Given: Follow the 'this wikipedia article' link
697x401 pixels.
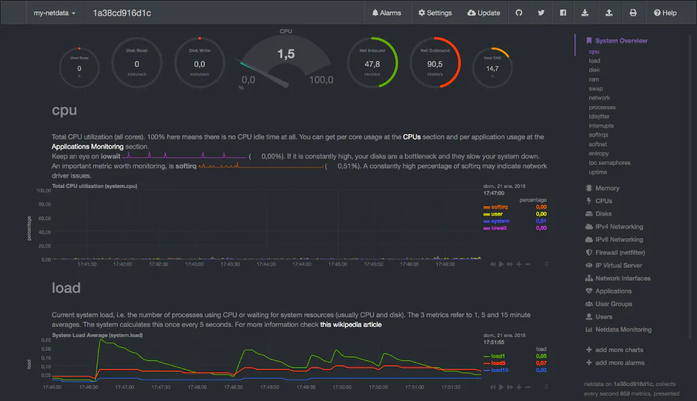Looking at the screenshot, I should click(351, 325).
